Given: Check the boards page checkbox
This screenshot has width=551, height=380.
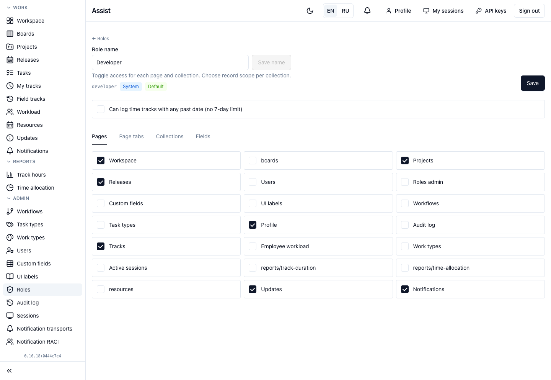Looking at the screenshot, I should (x=253, y=161).
